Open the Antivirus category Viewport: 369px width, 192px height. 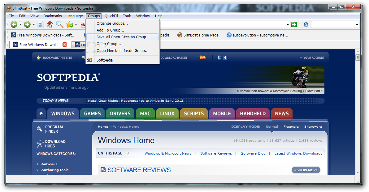pyautogui.click(x=49, y=164)
